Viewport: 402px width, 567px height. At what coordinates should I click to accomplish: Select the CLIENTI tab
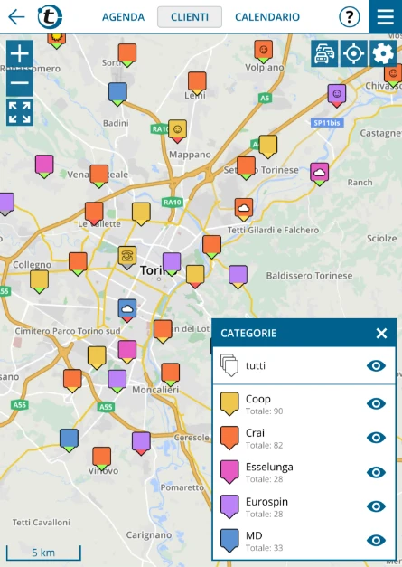pos(190,17)
